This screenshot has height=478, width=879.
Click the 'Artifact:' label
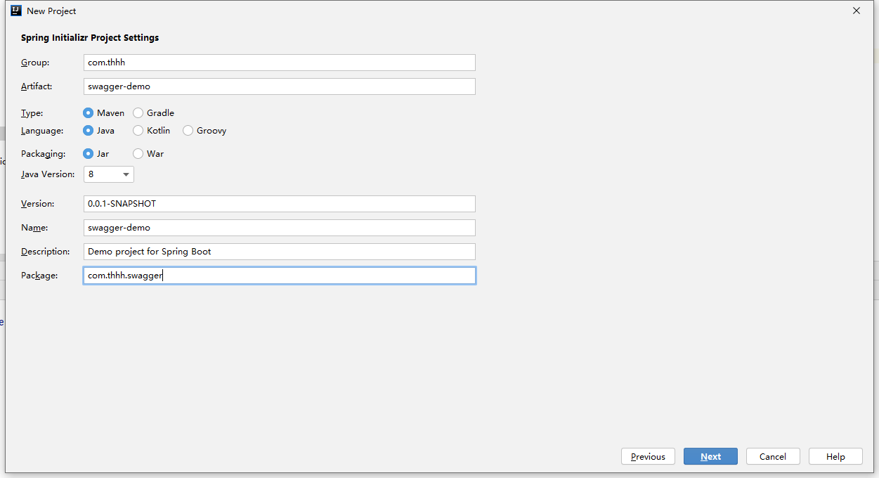tap(37, 86)
